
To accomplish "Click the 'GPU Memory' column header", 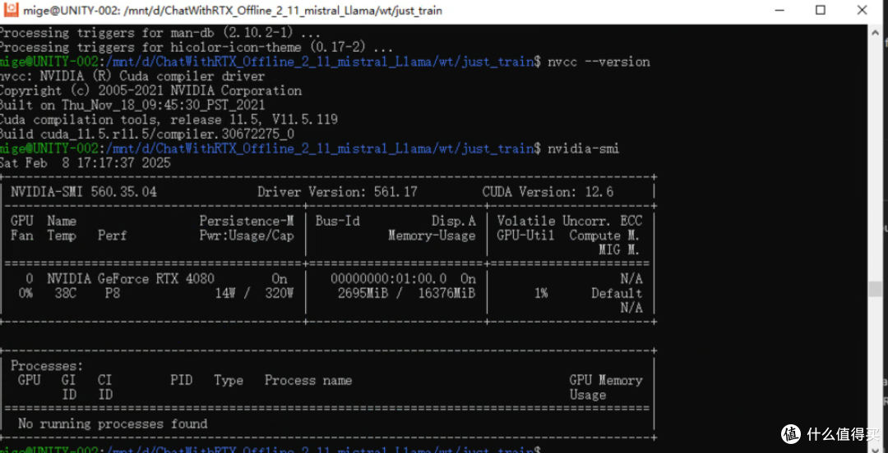I will (x=606, y=381).
